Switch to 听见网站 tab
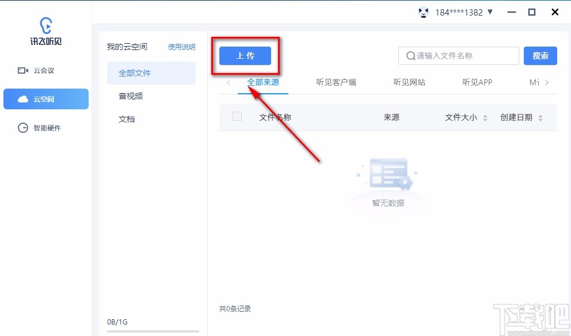Image resolution: width=571 pixels, height=336 pixels. click(x=409, y=82)
